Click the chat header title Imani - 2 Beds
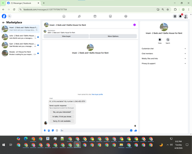 68,25
